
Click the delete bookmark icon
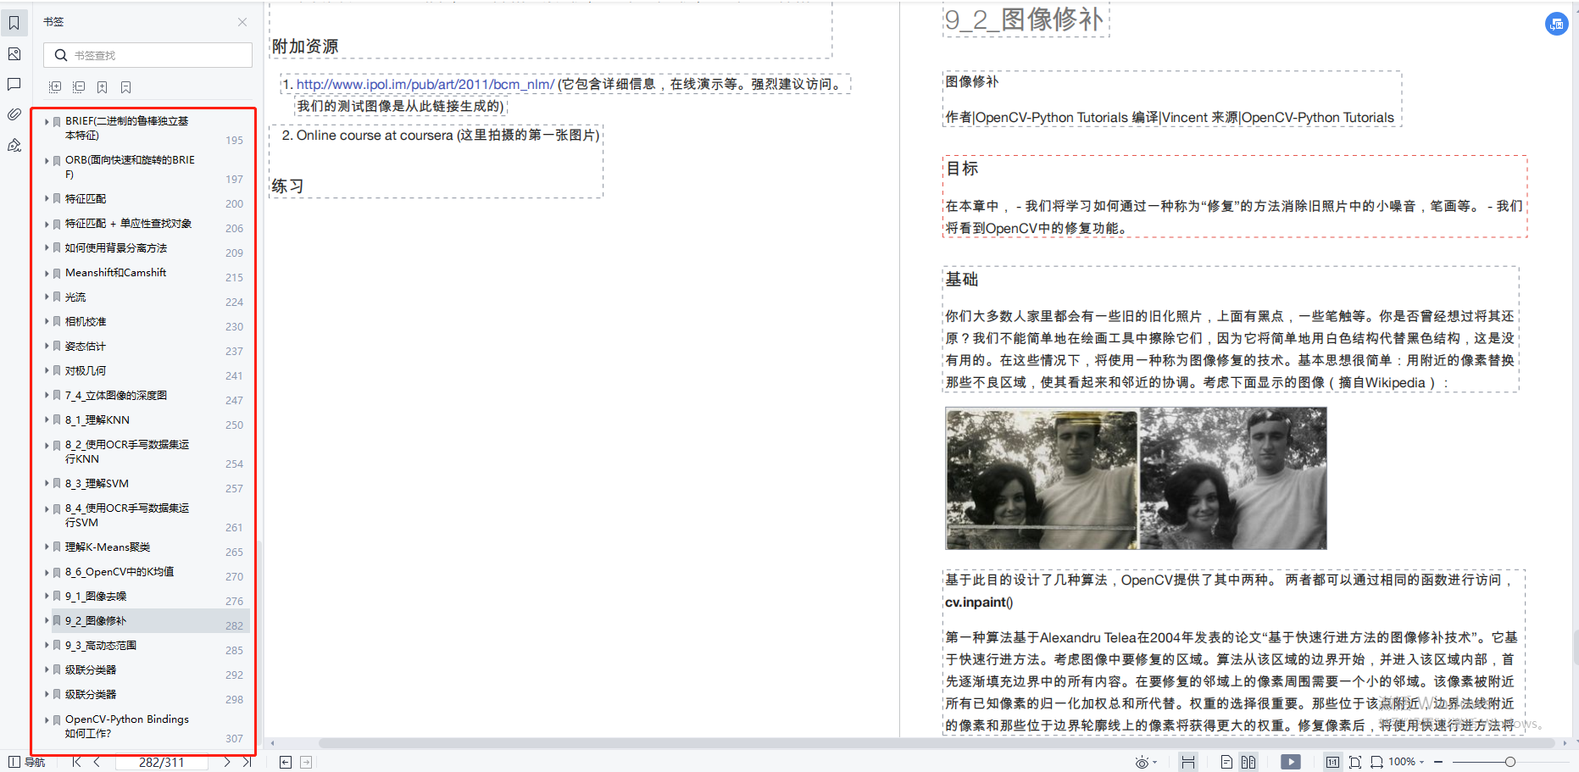point(125,87)
